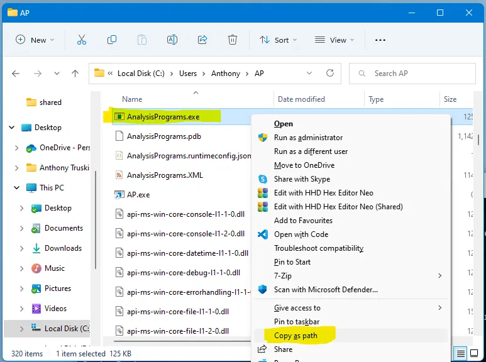Click the AP.exe shortcut icon
The image size is (486, 362).
coord(119,195)
